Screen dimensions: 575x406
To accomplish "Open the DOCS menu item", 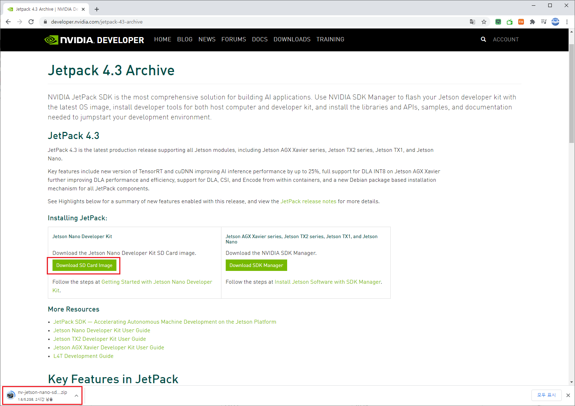I will [x=260, y=39].
